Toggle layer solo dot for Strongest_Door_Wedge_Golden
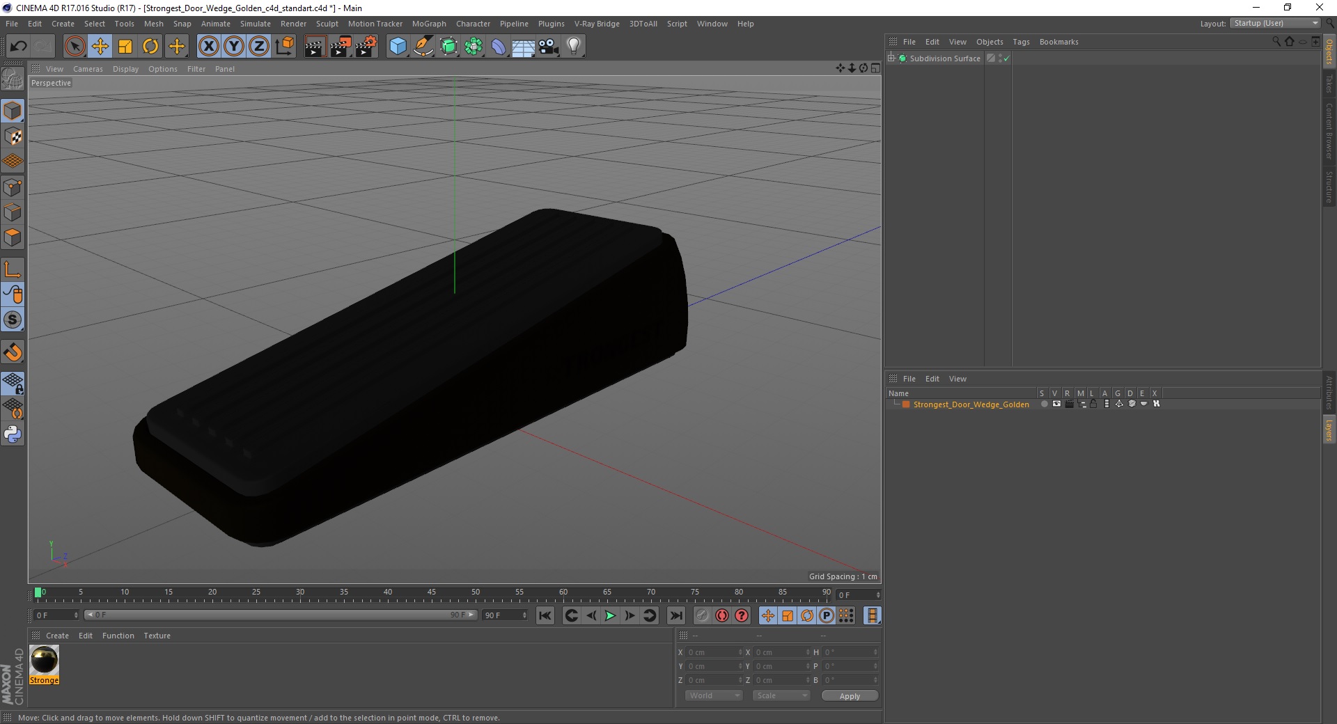Screen dimensions: 1337x724 coord(1044,404)
